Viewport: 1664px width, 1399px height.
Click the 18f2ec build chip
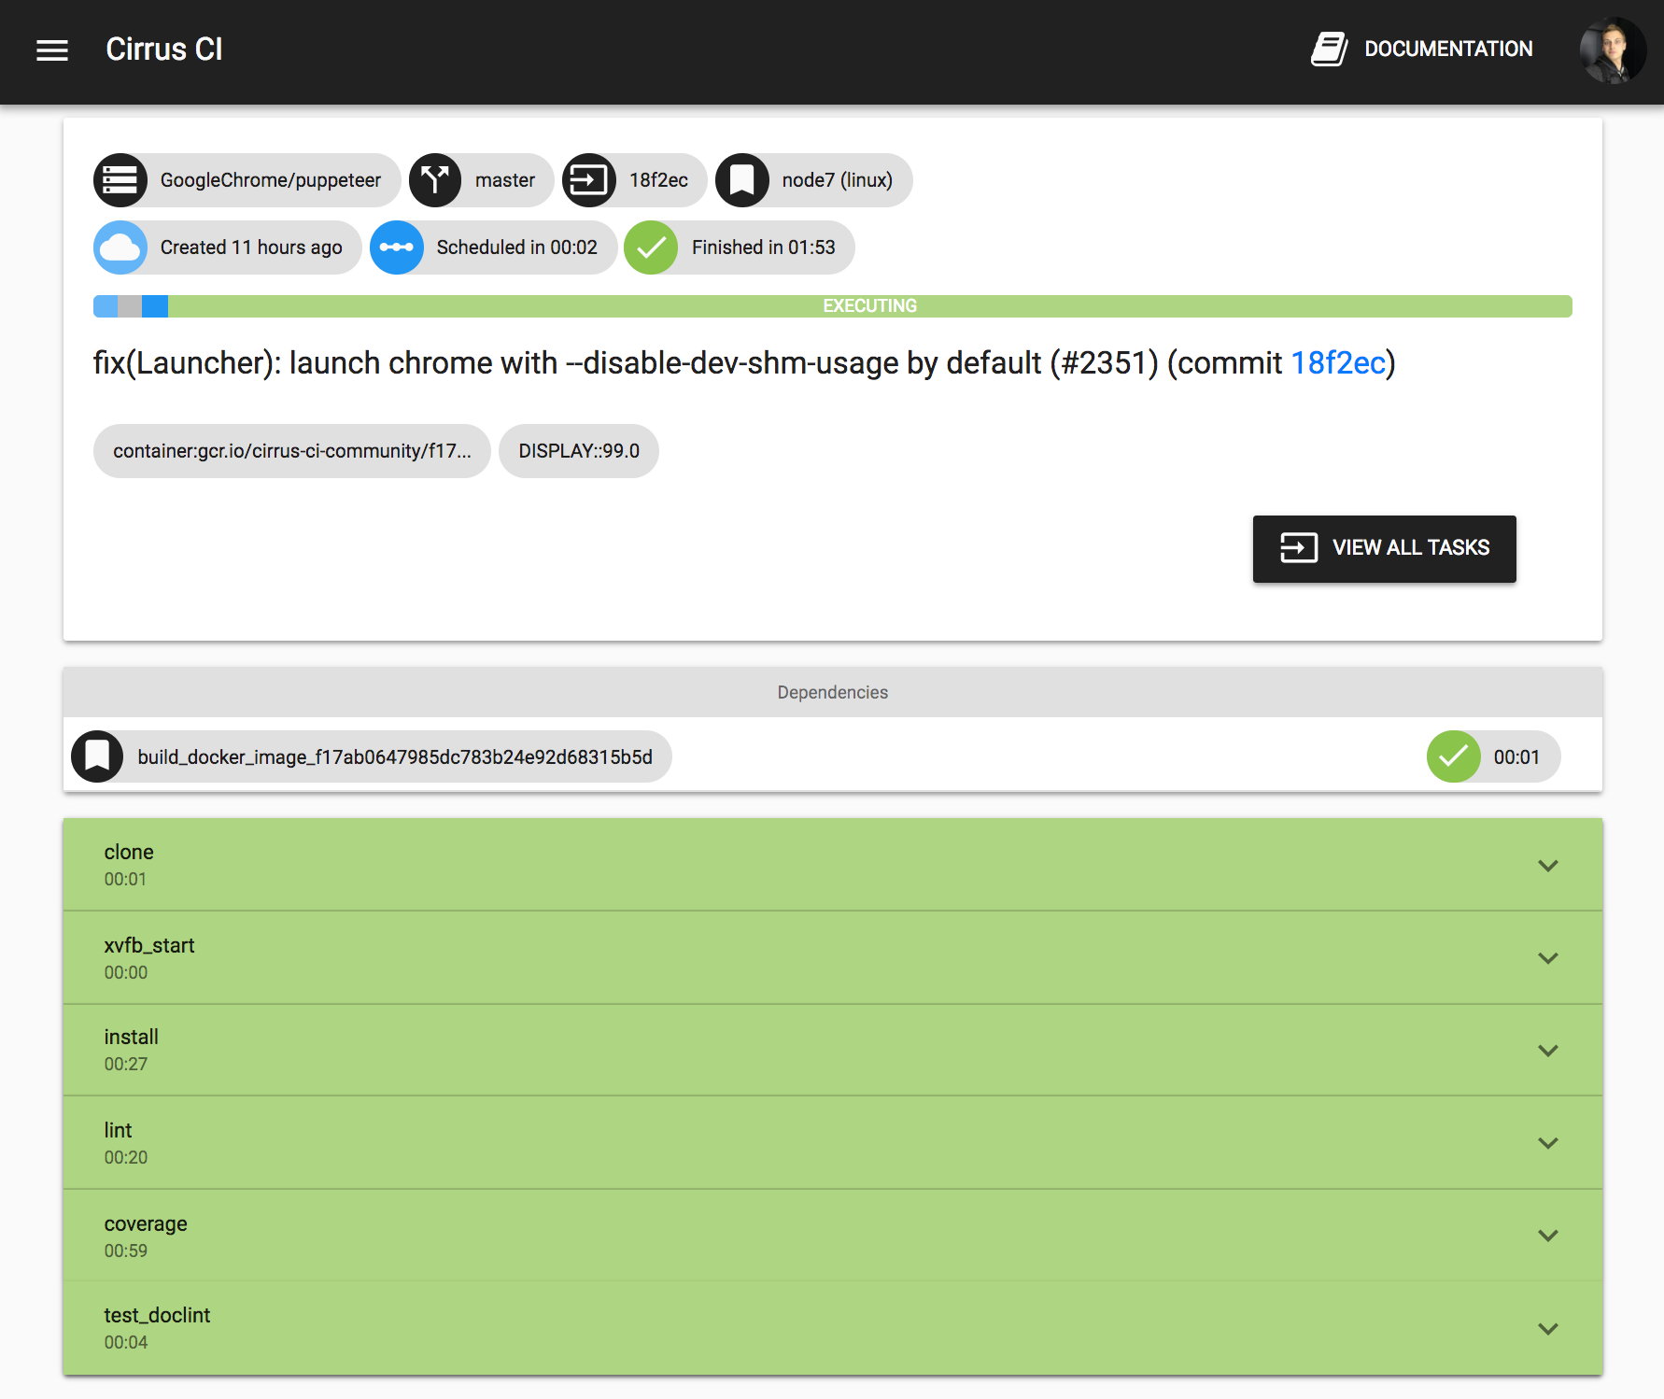tap(635, 180)
